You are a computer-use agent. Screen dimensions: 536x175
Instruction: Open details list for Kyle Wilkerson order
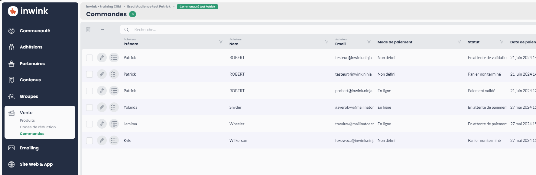point(114,140)
